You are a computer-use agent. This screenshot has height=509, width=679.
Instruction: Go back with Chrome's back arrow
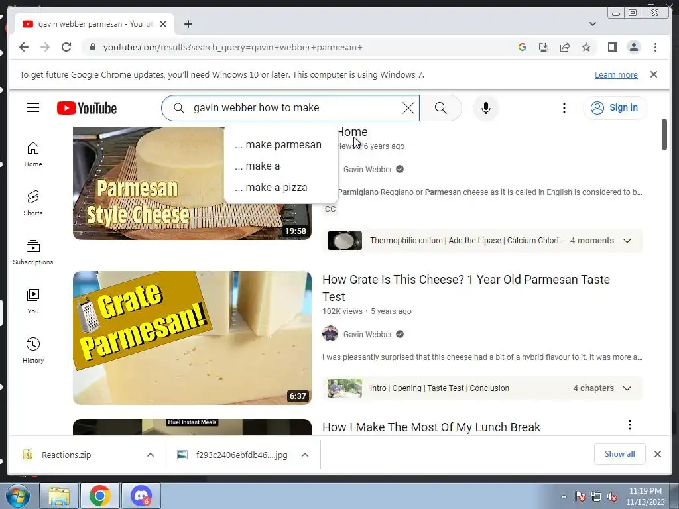tap(24, 47)
